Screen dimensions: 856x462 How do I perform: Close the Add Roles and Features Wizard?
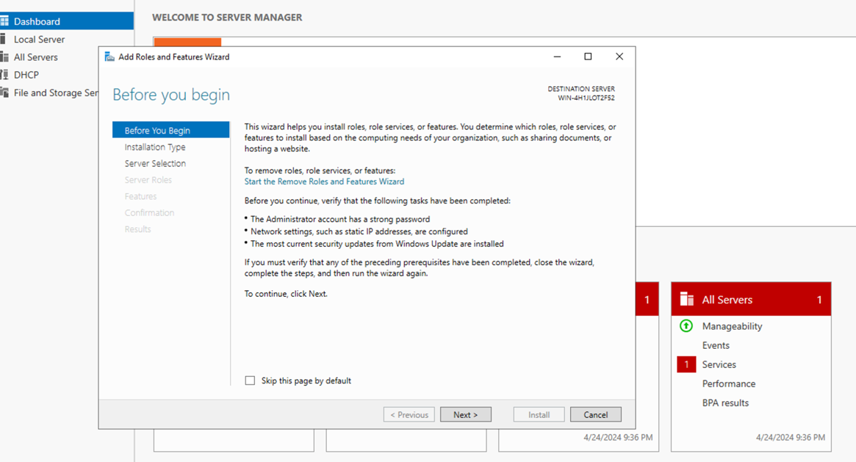coord(619,57)
